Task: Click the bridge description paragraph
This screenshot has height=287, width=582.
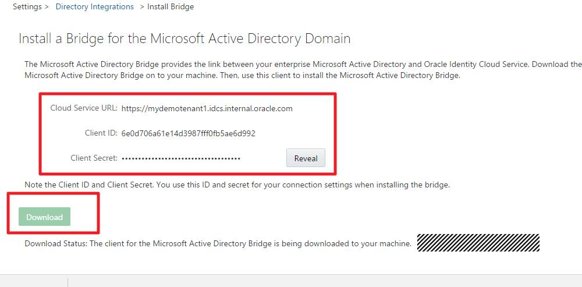Action: (303, 70)
